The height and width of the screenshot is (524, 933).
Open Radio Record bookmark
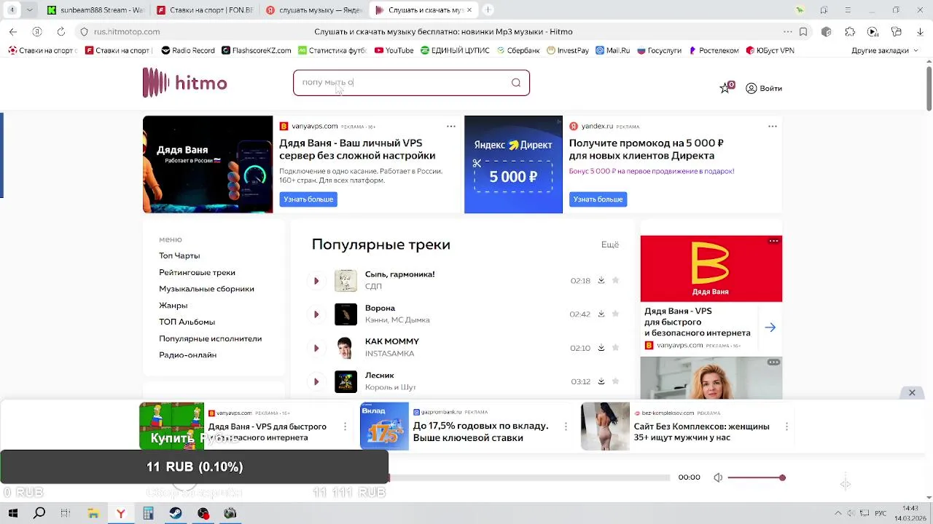click(188, 50)
